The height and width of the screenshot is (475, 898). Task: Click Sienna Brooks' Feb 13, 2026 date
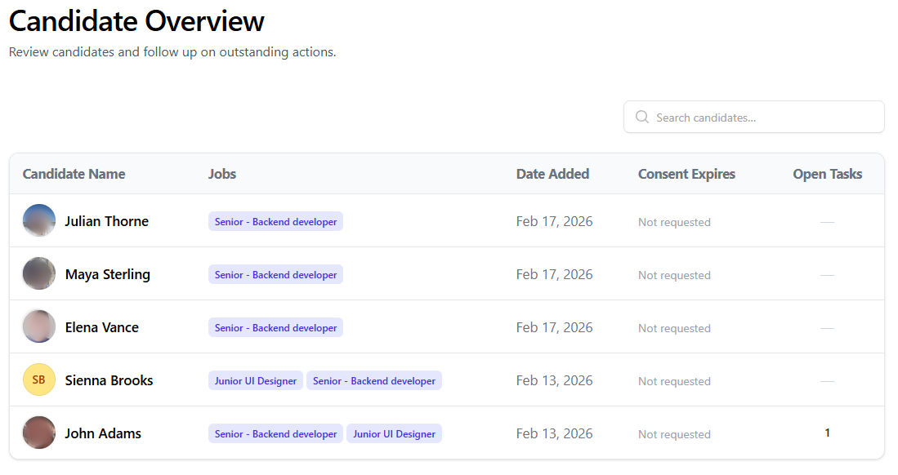click(554, 380)
